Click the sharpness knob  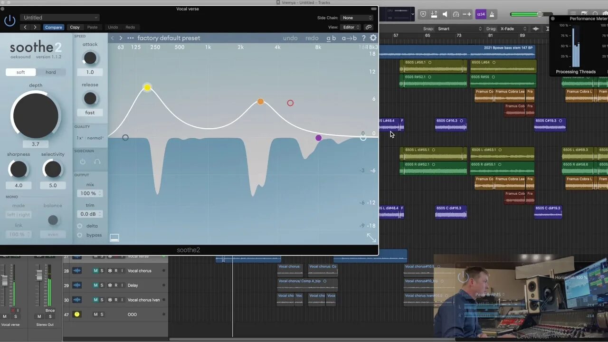click(x=19, y=169)
